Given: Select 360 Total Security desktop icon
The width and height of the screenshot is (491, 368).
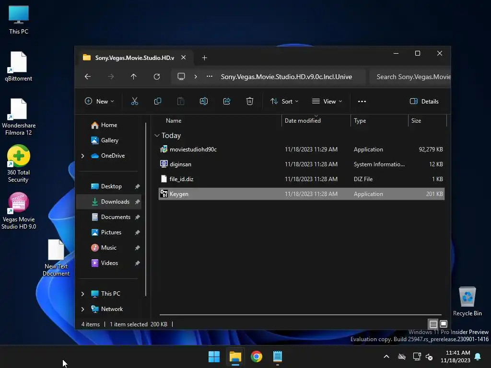Looking at the screenshot, I should [19, 164].
